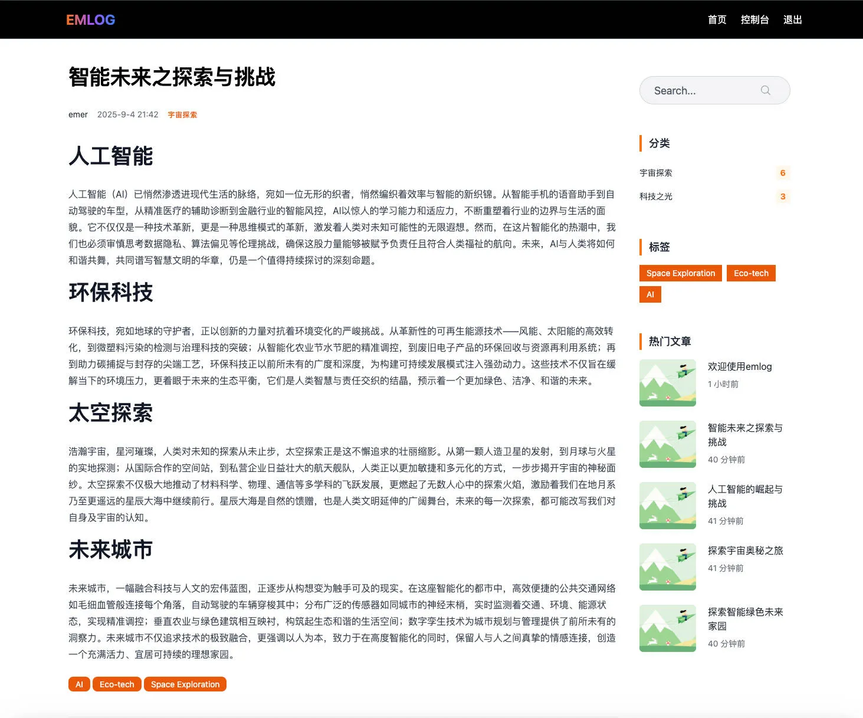The height and width of the screenshot is (718, 863).
Task: Open the 宇宙探索 category in sidebar
Action: 656,173
